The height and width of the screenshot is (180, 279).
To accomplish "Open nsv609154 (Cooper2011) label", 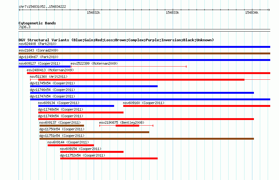I will click(81, 149).
